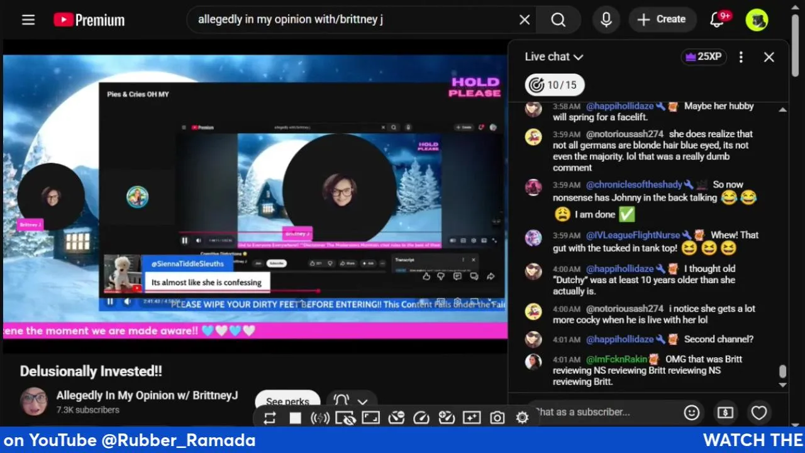805x453 pixels.
Task: Toggle loop icon in extension toolbar
Action: 270,418
